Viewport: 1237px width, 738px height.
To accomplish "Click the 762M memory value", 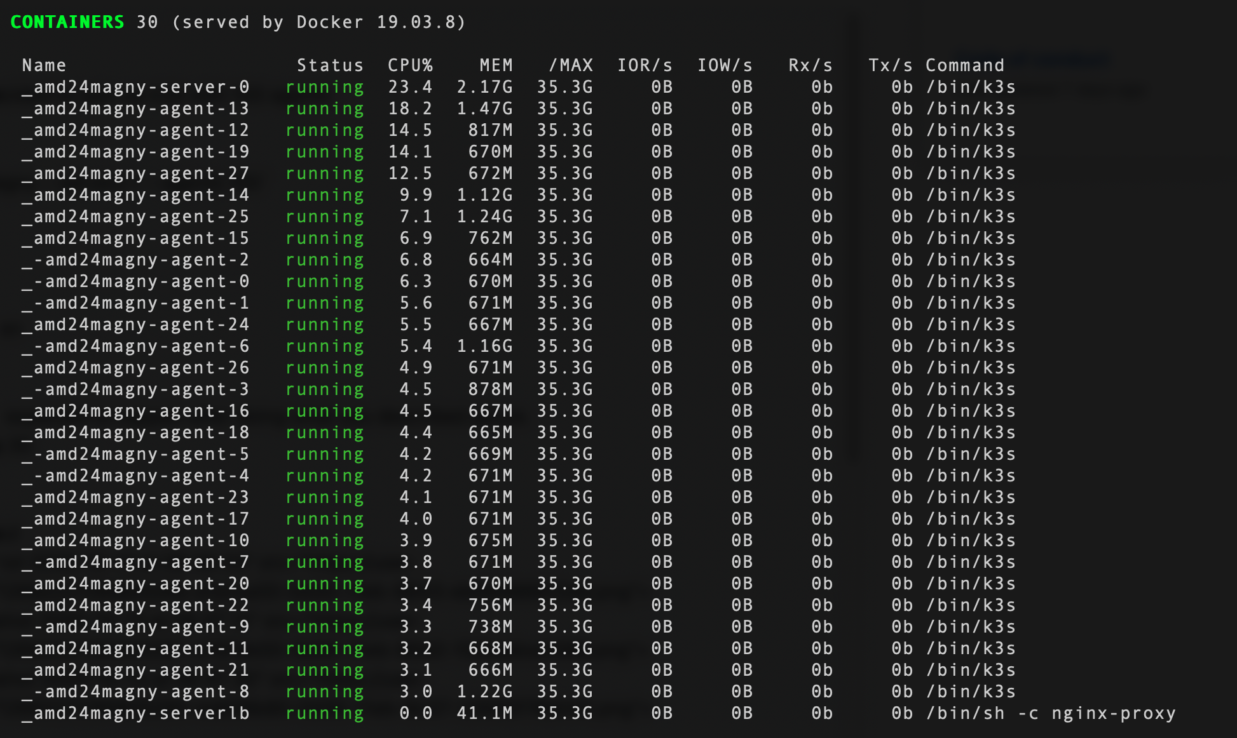I will click(491, 238).
